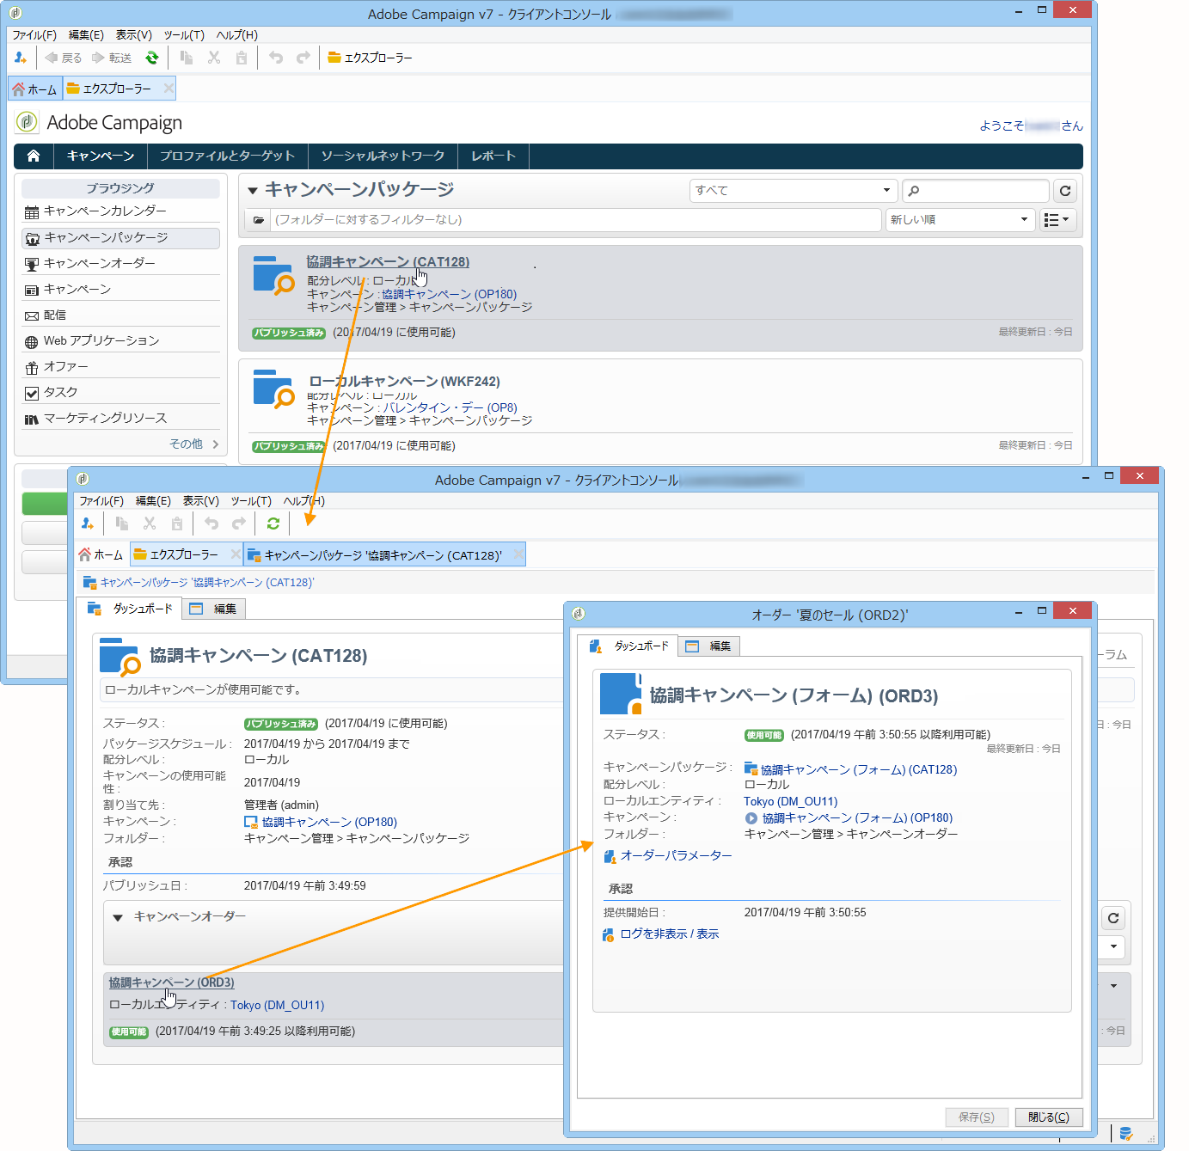The width and height of the screenshot is (1189, 1151).
Task: Open the ローカルキャンペーン (WKF242) package title
Action: 404,382
